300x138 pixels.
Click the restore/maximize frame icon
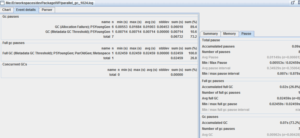pos(293,2)
